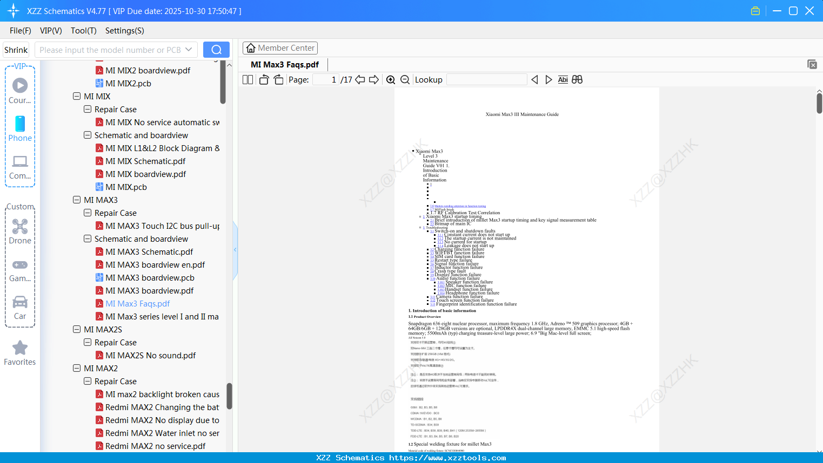823x463 pixels.
Task: Toggle the two-page layout view icon
Action: pos(247,80)
